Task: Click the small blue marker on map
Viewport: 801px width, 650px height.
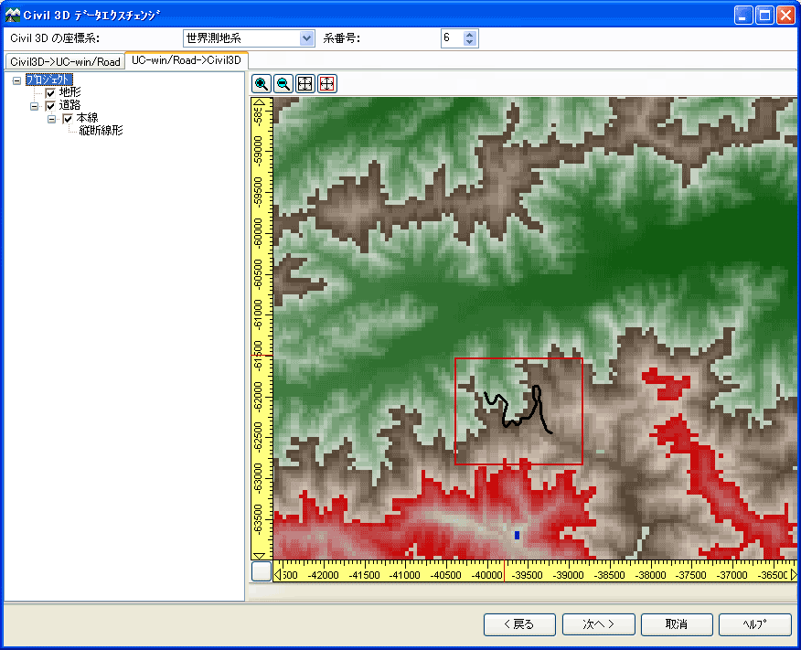Action: coord(517,535)
